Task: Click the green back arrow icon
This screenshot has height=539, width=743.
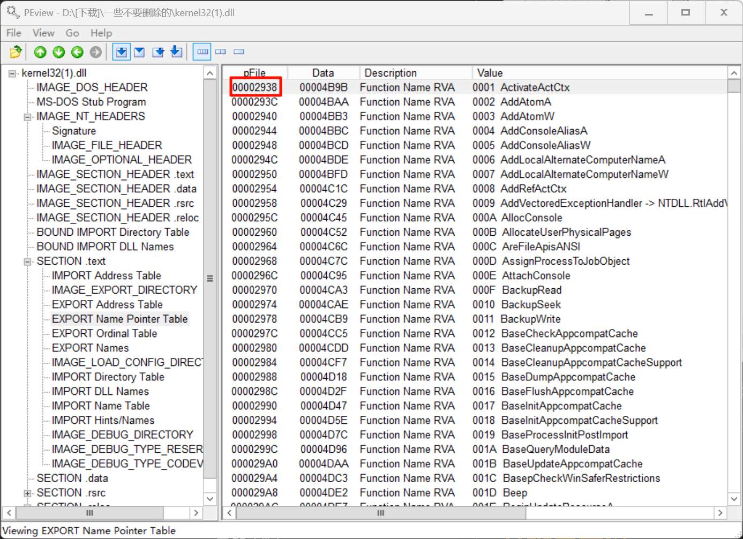Action: (77, 52)
